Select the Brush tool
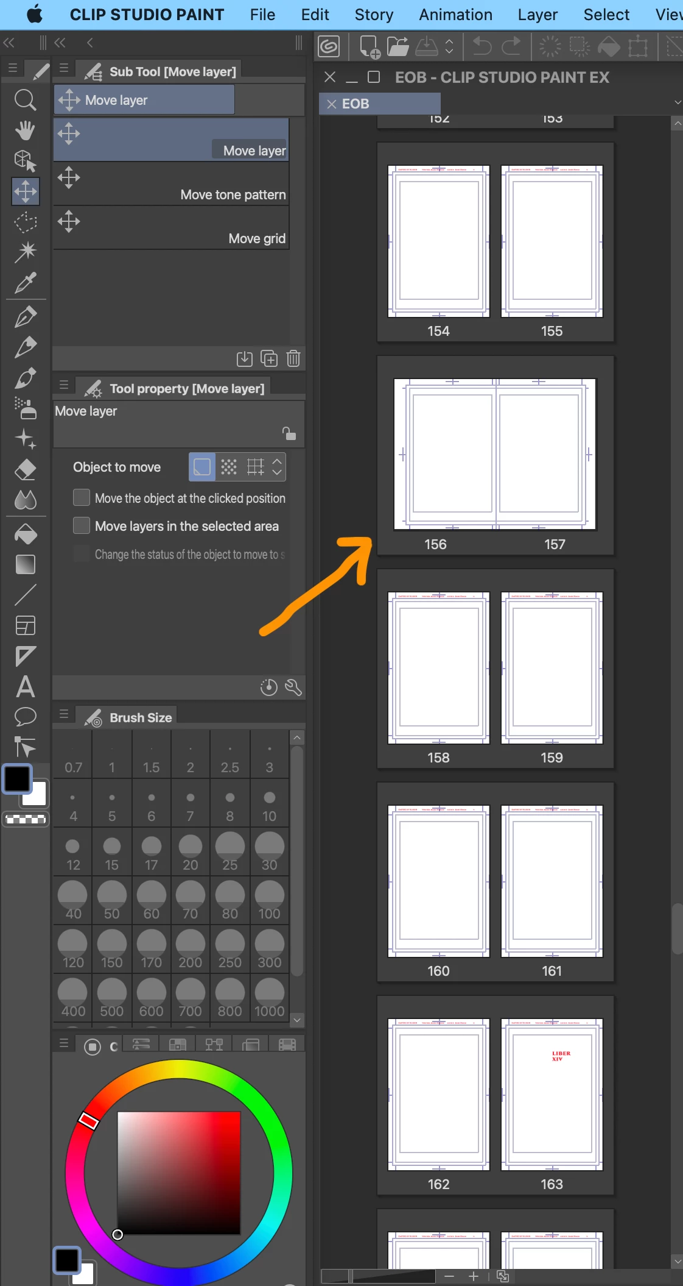The height and width of the screenshot is (1286, 683). pyautogui.click(x=25, y=378)
